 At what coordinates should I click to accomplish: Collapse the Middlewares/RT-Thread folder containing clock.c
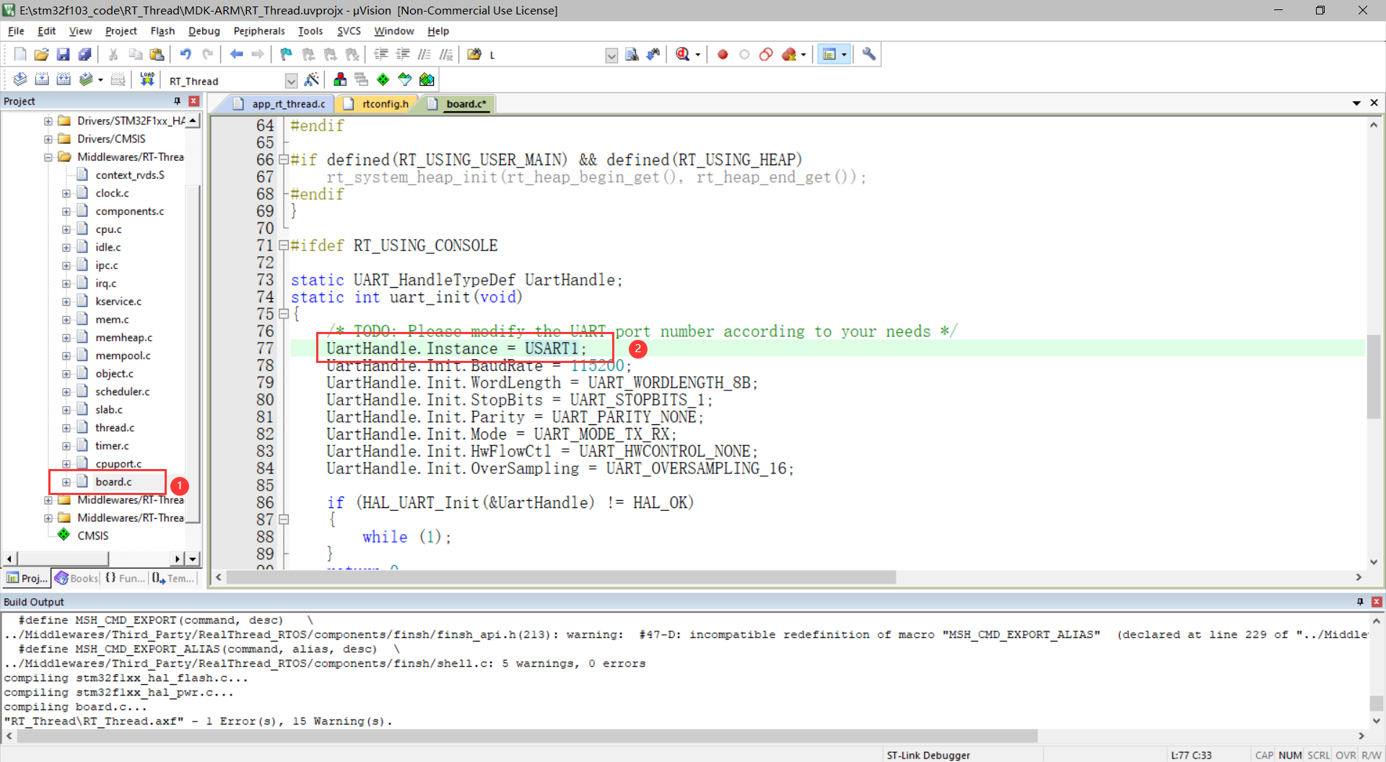[48, 157]
